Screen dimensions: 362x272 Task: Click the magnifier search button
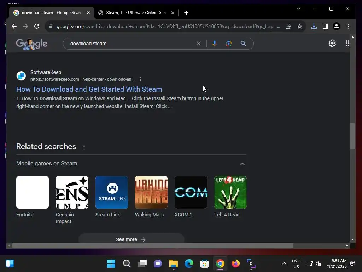tap(243, 44)
